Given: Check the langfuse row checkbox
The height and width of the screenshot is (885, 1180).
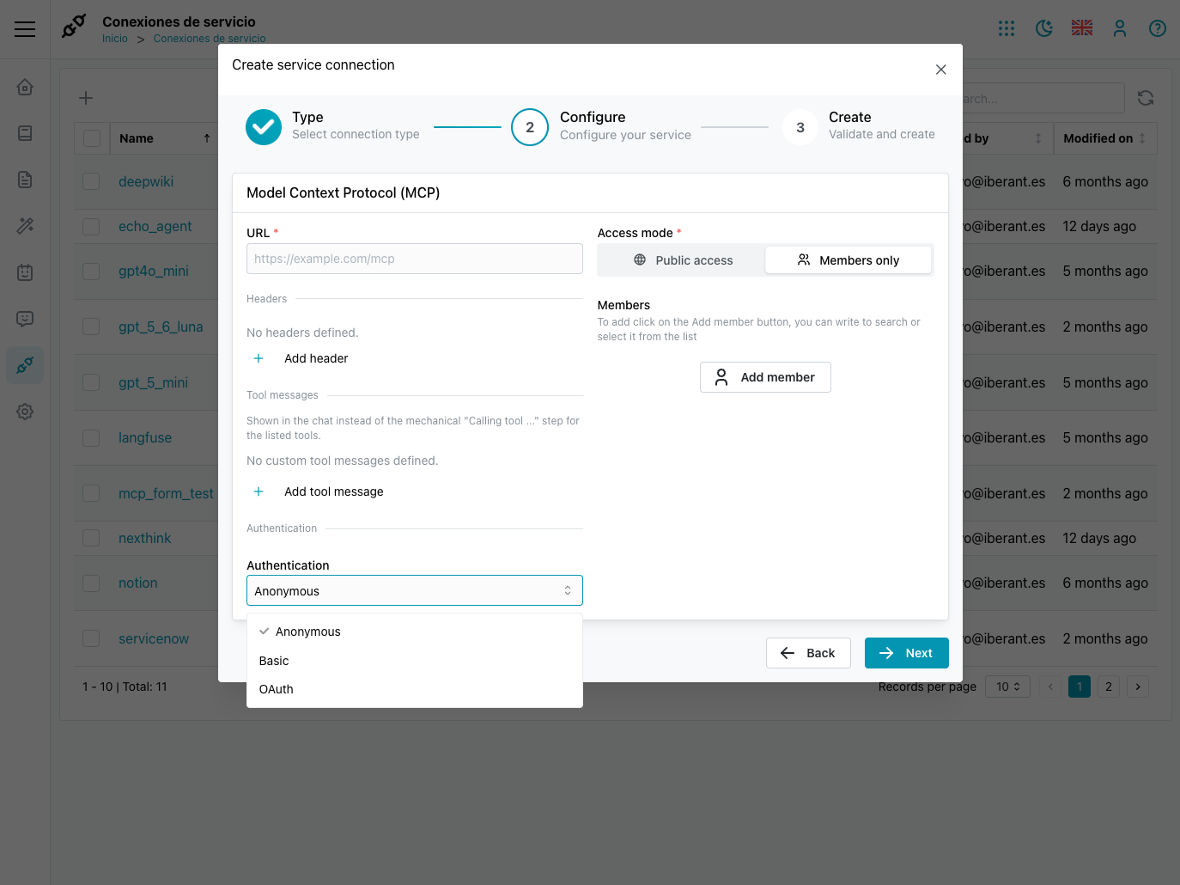Looking at the screenshot, I should click(91, 437).
